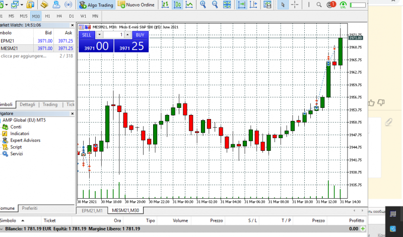This screenshot has height=237, width=403.
Task: Select the crosshair tool
Action: [295, 5]
